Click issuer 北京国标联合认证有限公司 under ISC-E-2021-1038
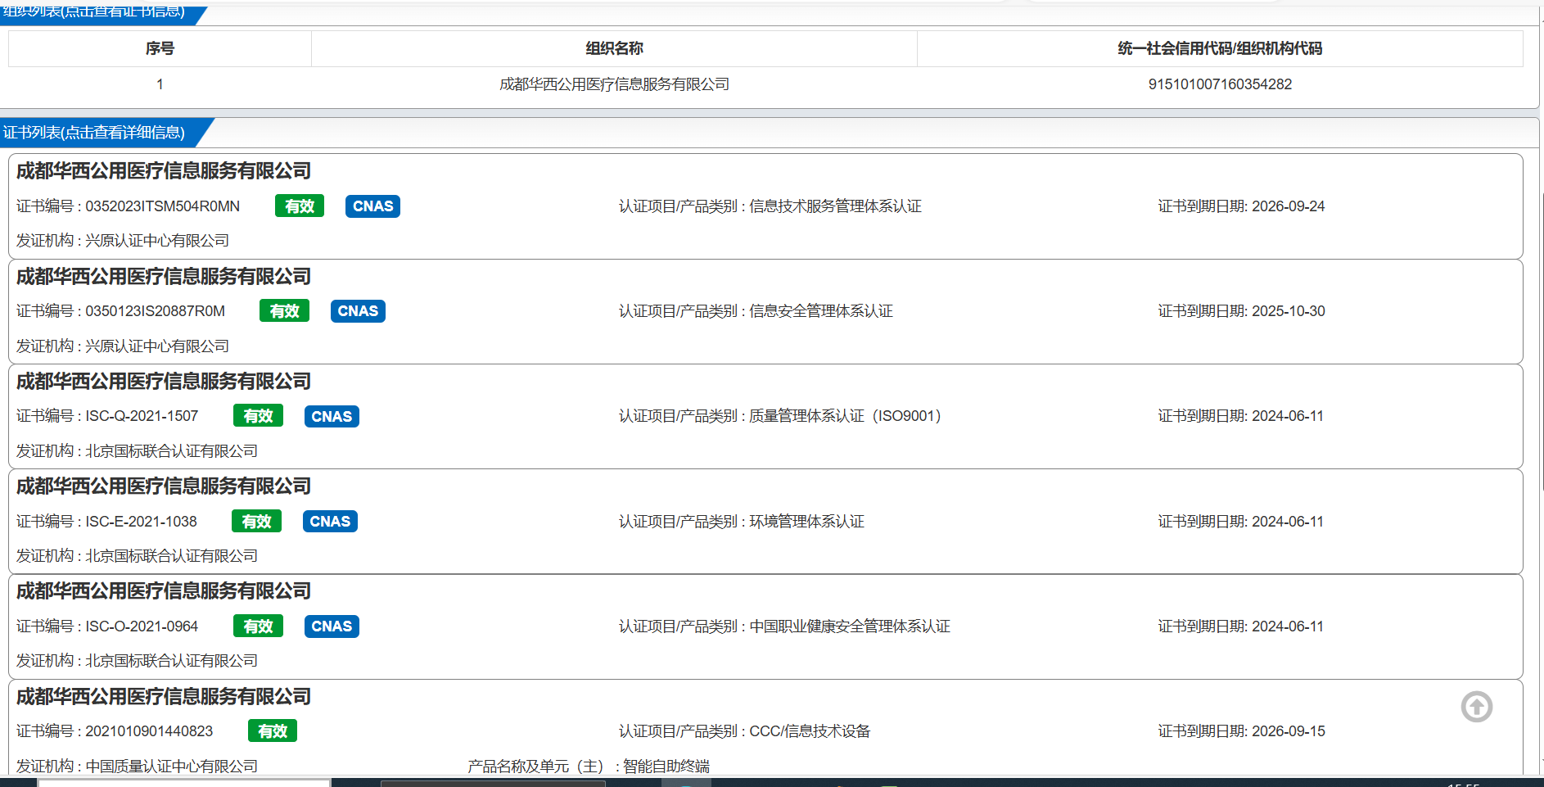Viewport: 1544px width, 787px height. [172, 556]
